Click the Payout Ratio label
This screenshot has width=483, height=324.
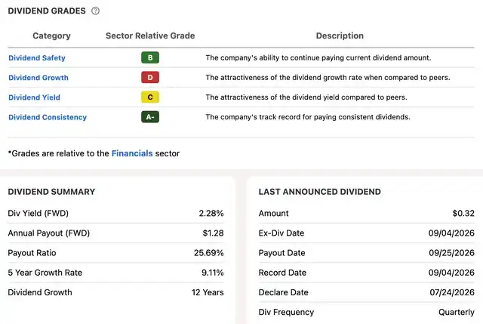tap(32, 253)
